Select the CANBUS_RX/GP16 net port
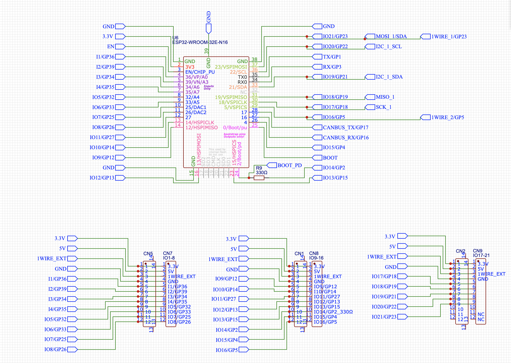 click(x=340, y=137)
